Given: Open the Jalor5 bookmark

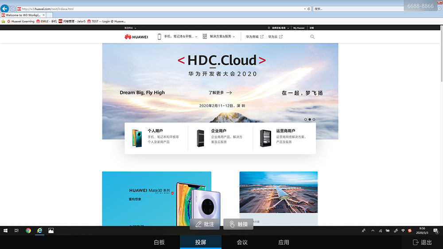Looking at the screenshot, I should point(72,21).
